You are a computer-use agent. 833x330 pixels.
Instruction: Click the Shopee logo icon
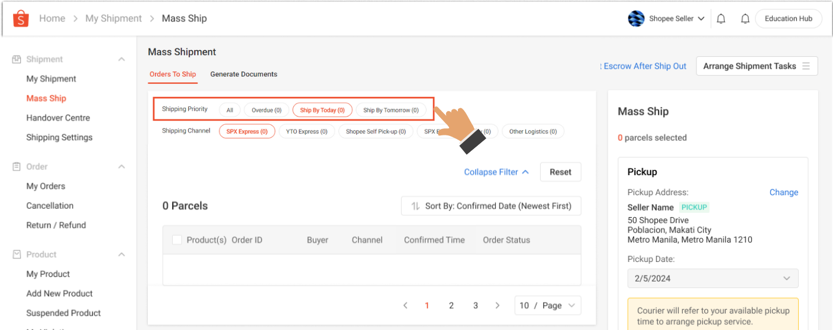pos(21,19)
